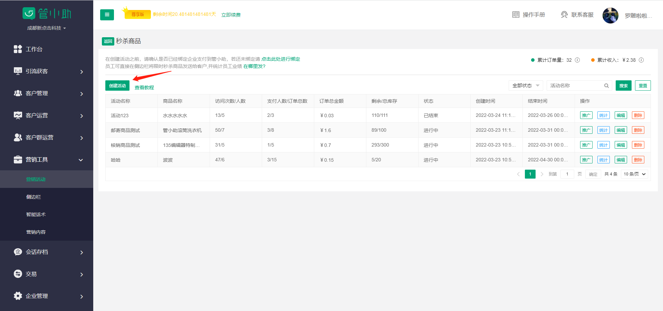Focus the page number jump input
This screenshot has width=663, height=311.
[x=567, y=174]
